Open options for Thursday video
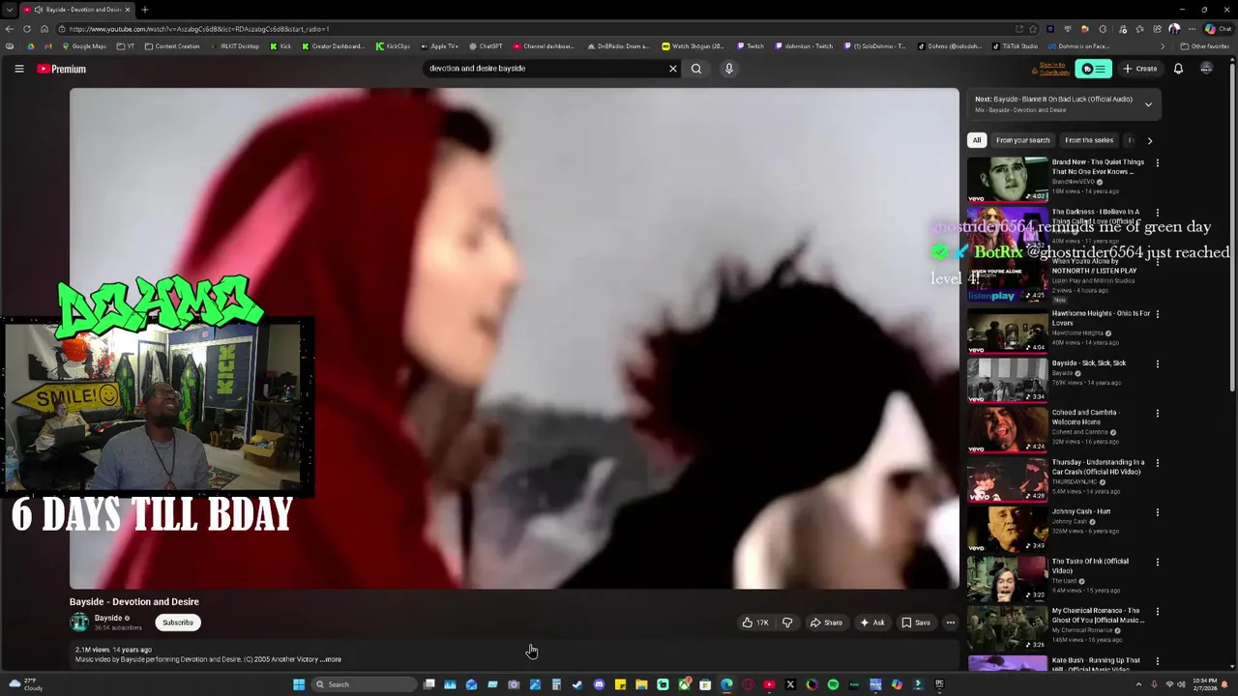Viewport: 1238px width, 696px height. point(1158,463)
